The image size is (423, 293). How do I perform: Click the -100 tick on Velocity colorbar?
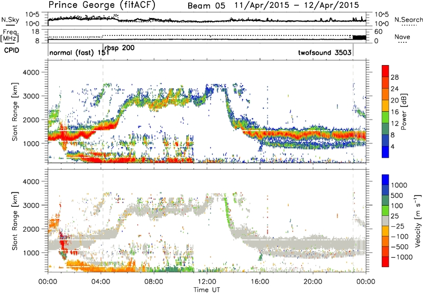399,236
